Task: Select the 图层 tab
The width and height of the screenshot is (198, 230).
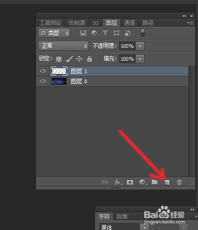Action: coord(111,23)
